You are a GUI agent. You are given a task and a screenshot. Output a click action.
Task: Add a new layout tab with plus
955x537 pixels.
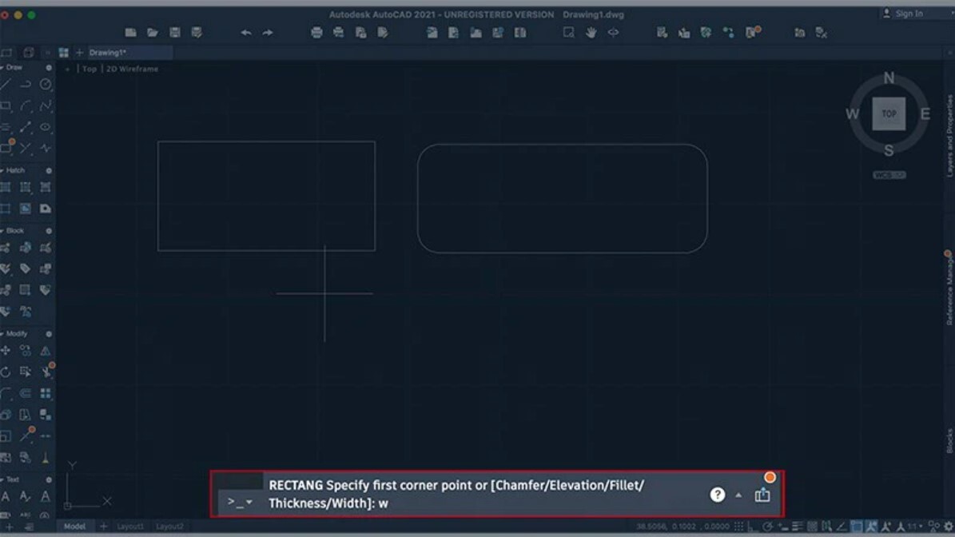[x=104, y=527]
